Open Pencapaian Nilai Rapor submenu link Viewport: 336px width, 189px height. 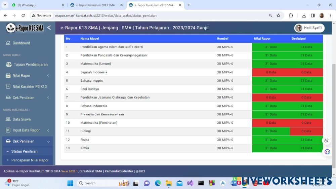(30, 160)
